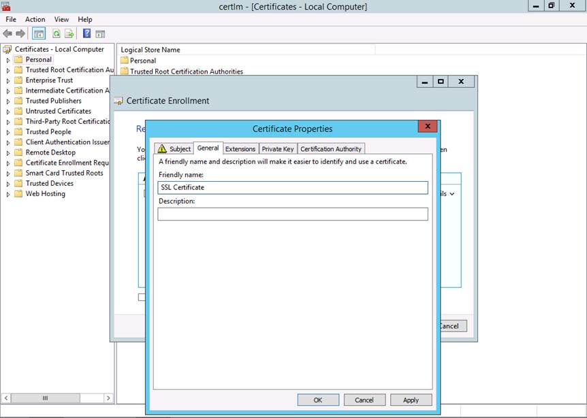Click the Personal folder icon in the right pane
587x418 pixels.
(125, 61)
